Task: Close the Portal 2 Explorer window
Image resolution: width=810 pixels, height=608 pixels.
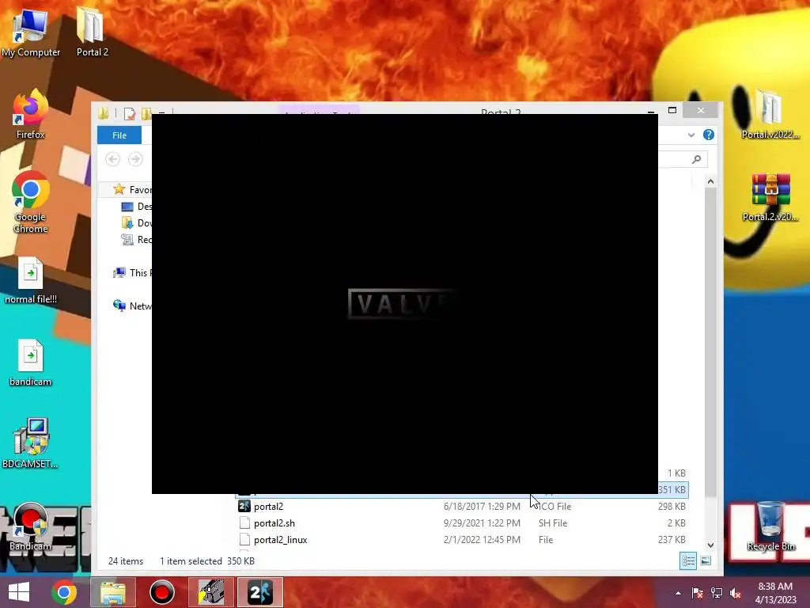Action: pos(701,110)
